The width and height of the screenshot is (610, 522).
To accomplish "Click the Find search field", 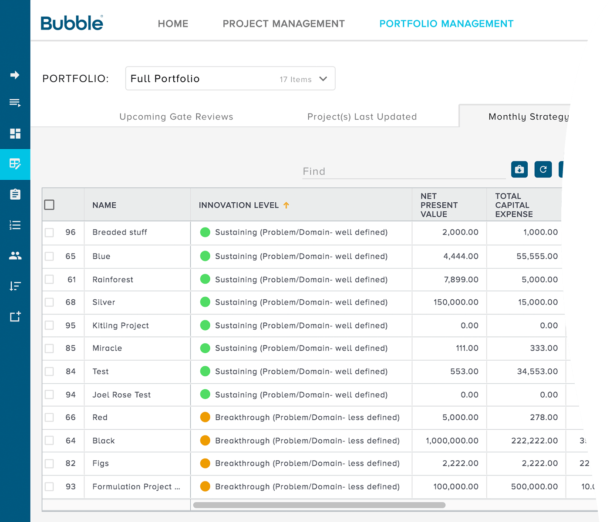I will click(x=404, y=171).
